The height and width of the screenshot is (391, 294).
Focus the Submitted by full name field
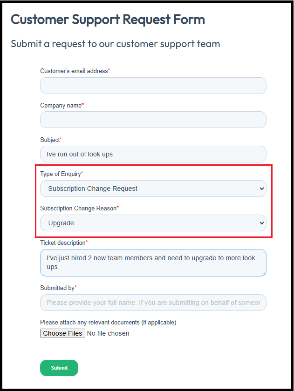(153, 303)
